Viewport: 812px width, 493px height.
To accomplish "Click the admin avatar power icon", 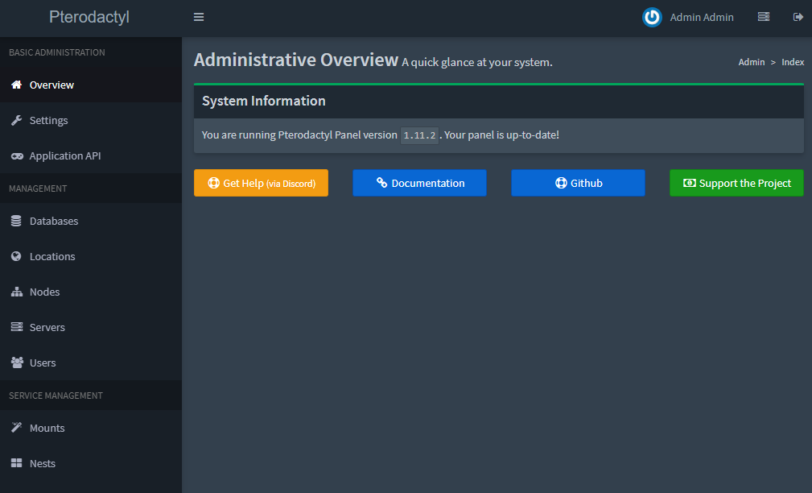I will click(x=652, y=17).
